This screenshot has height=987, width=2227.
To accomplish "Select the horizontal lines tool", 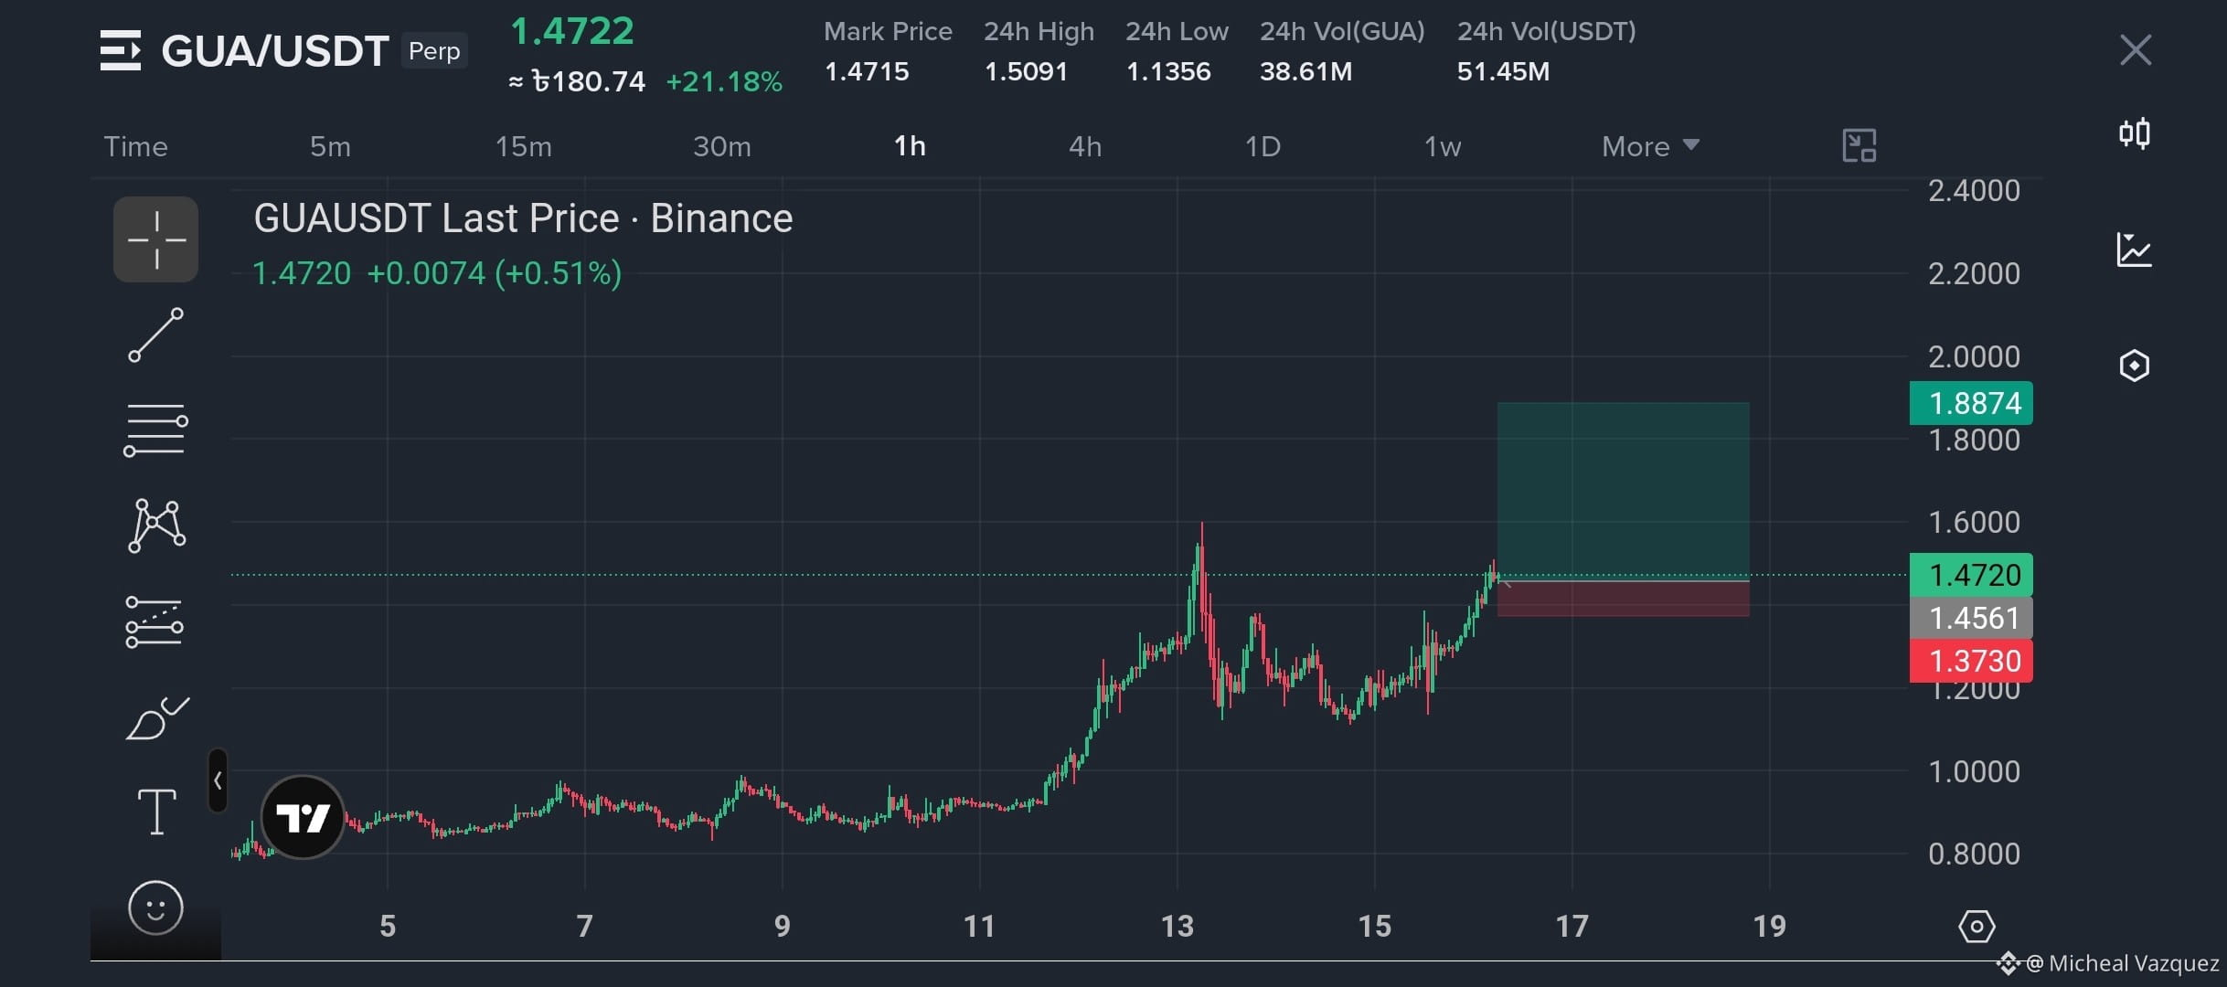I will 155,430.
